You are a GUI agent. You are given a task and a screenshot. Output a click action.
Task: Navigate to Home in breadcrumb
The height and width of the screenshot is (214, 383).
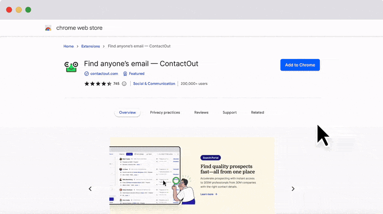(x=68, y=46)
